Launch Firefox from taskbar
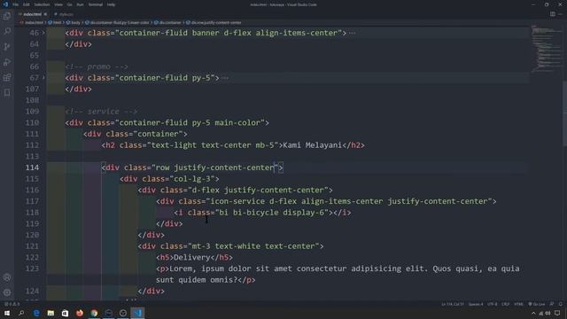567x319 pixels. (x=80, y=313)
